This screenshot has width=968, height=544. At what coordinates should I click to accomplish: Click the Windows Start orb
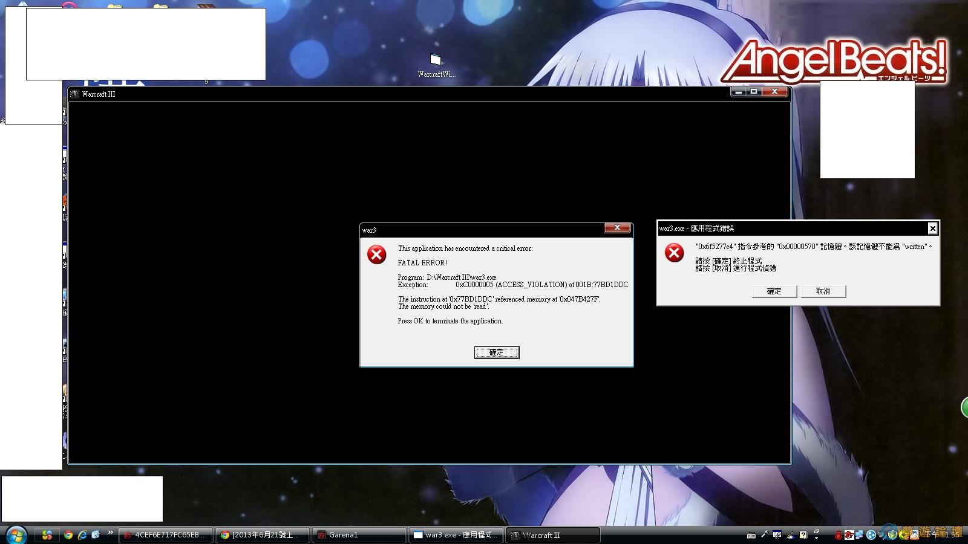(16, 534)
